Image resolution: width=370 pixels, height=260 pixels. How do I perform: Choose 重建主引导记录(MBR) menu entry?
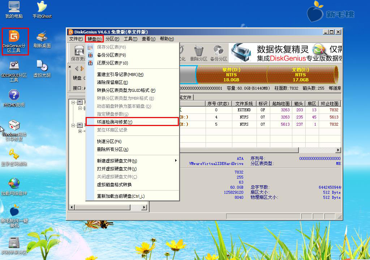pos(132,75)
